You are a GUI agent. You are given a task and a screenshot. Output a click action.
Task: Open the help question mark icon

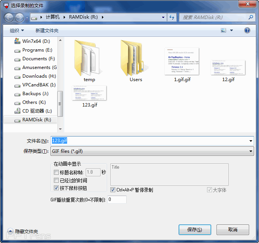(247, 30)
